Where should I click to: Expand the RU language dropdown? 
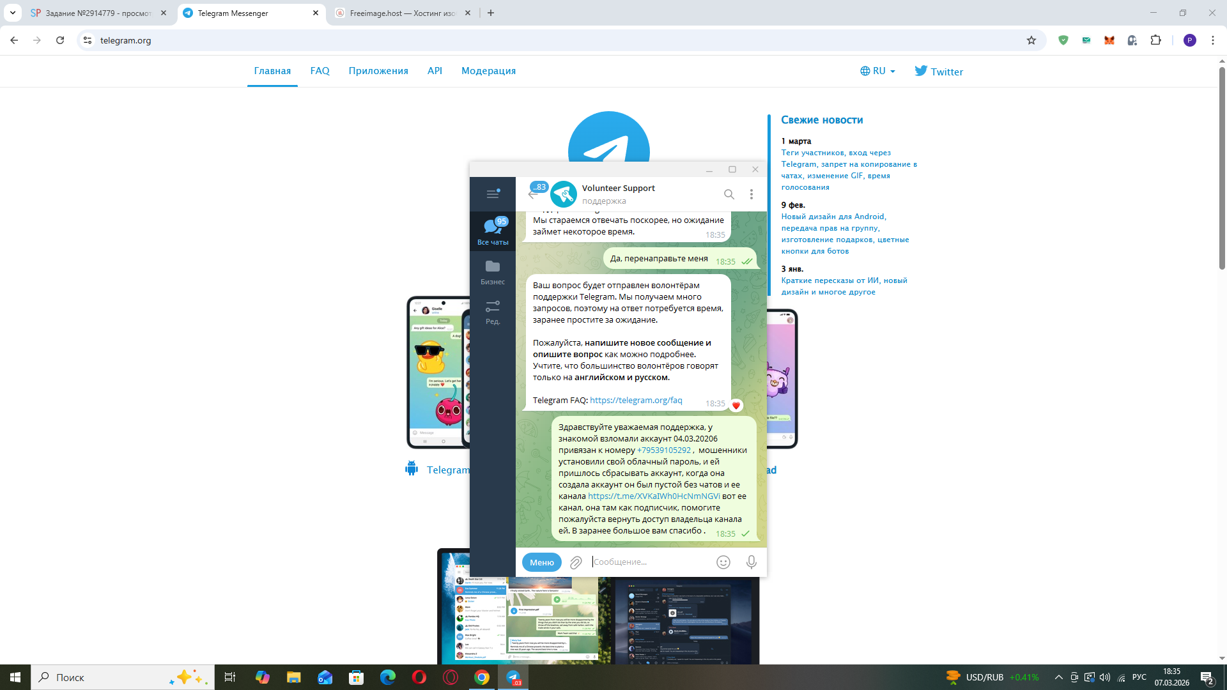[877, 71]
